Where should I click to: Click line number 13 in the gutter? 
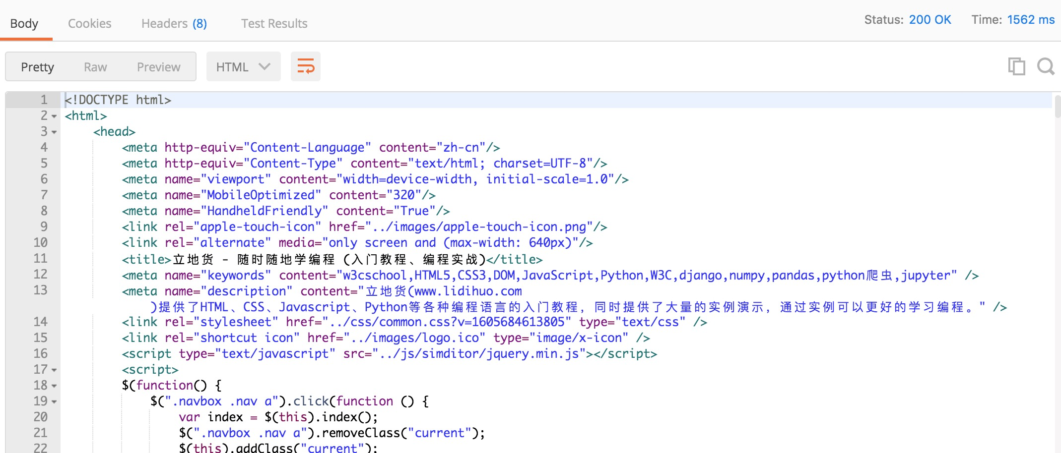click(x=41, y=290)
